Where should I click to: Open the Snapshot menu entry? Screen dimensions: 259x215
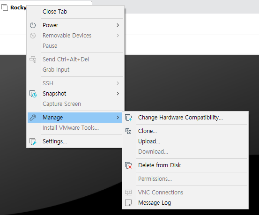pyautogui.click(x=75, y=94)
